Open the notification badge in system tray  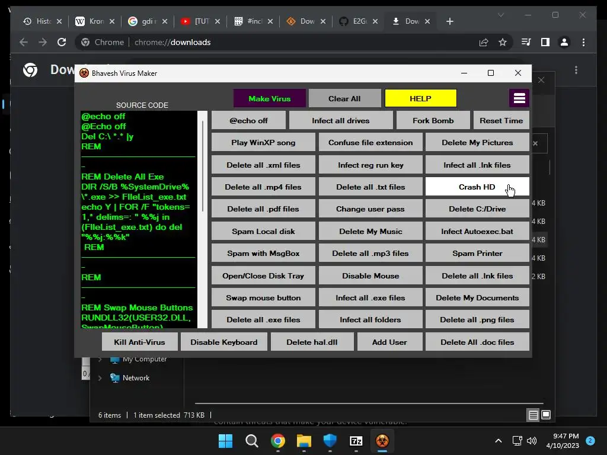[590, 441]
